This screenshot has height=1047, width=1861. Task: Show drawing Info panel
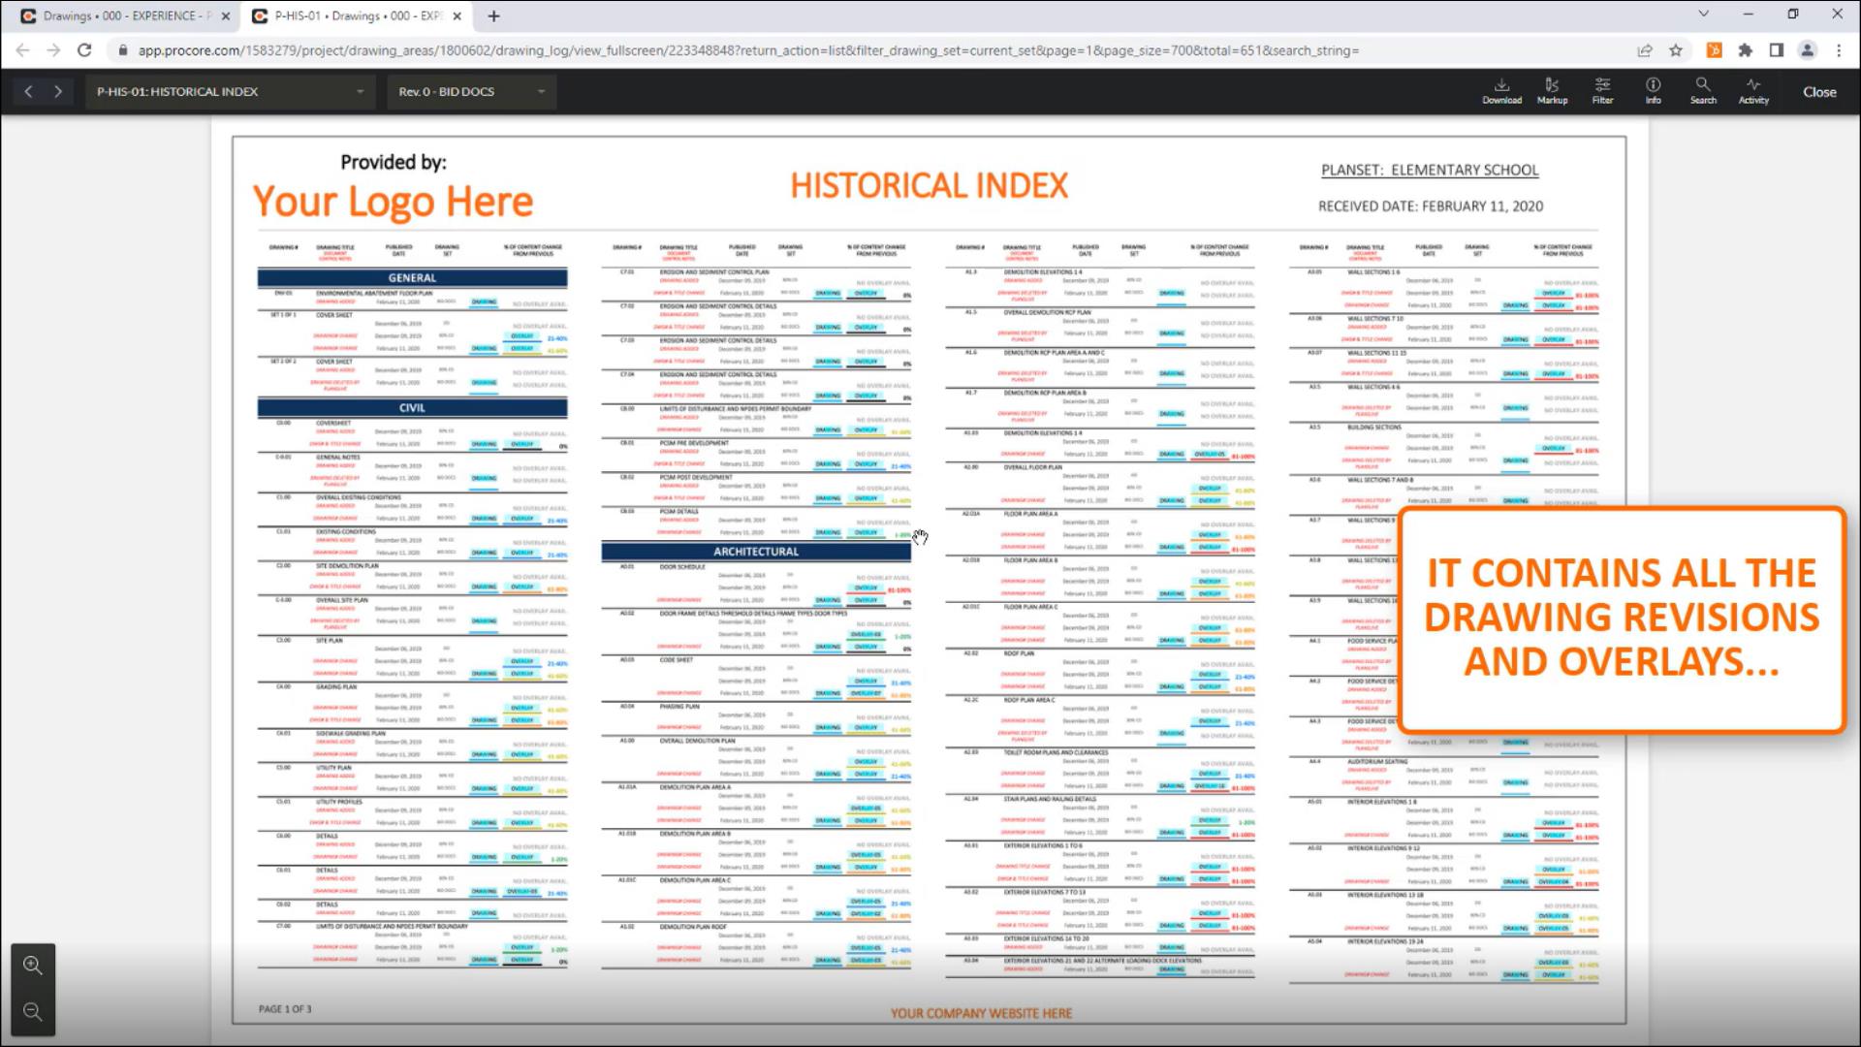point(1653,91)
